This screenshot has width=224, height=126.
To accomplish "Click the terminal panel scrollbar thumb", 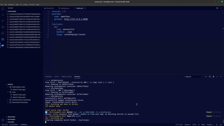I will click(223, 121).
